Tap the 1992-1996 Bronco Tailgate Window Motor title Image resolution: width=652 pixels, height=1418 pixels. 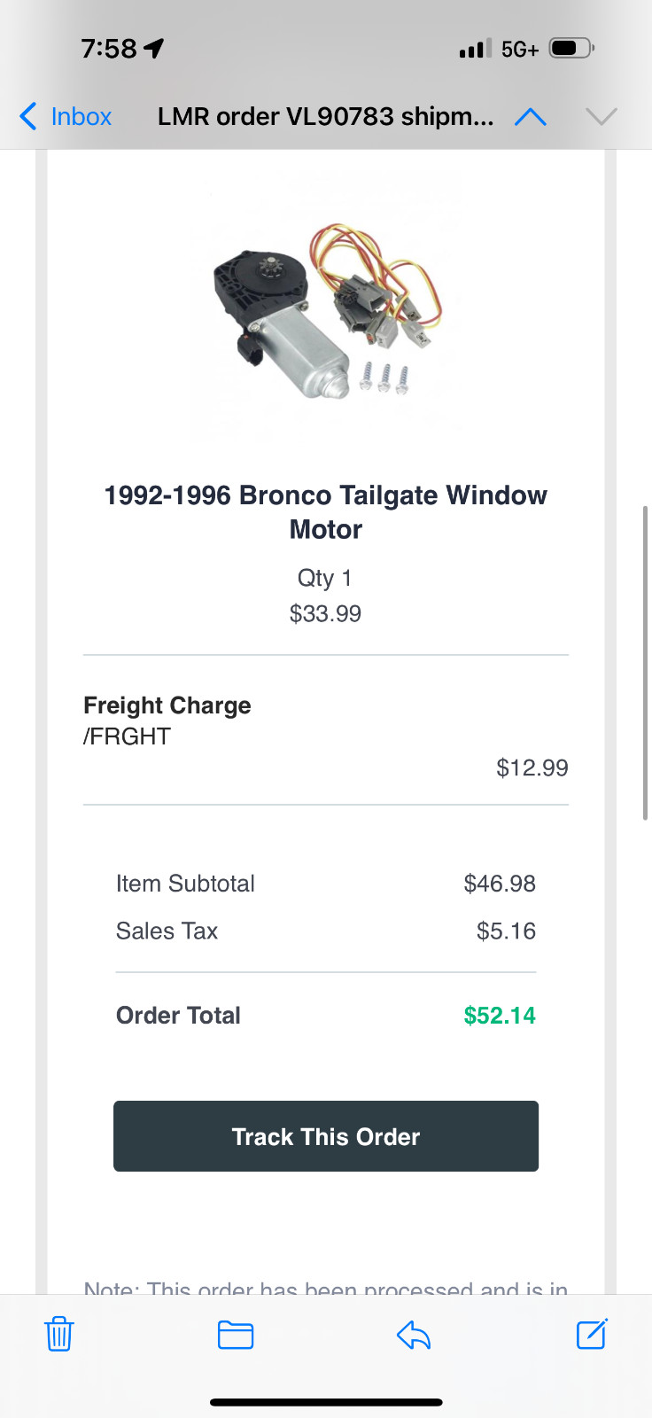coord(325,512)
